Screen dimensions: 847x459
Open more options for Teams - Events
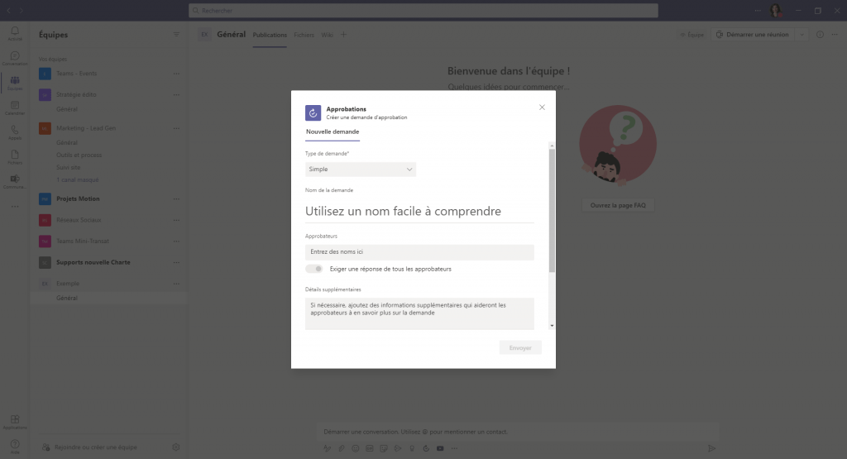pos(176,74)
